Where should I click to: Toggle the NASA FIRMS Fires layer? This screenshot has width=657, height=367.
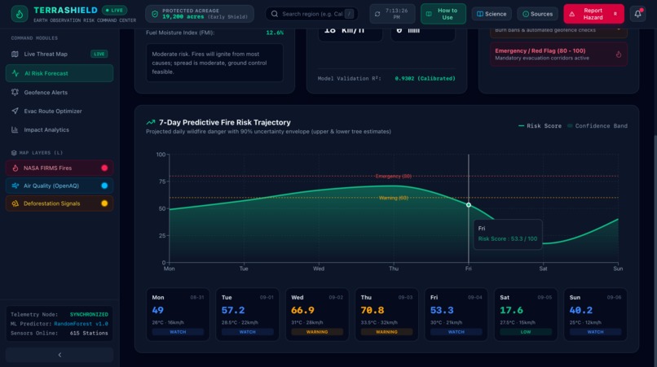104,168
